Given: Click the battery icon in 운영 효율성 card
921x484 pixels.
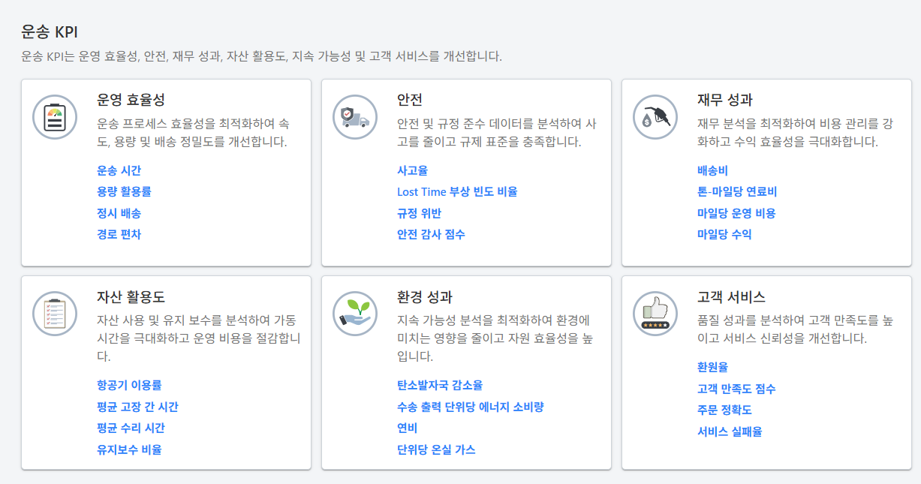Looking at the screenshot, I should 54,117.
